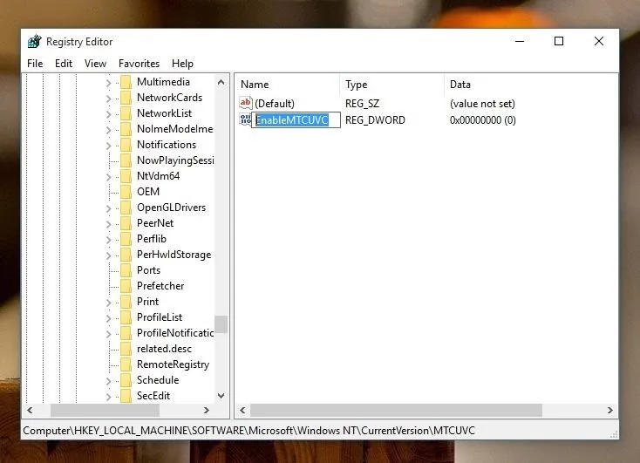This screenshot has width=640, height=463.
Task: Click the NetworkCards folder icon
Action: coord(126,98)
